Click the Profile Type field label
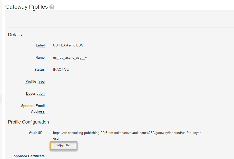234x159 pixels. 35,82
